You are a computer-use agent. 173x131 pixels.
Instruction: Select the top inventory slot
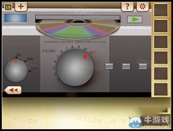coord(161,10)
